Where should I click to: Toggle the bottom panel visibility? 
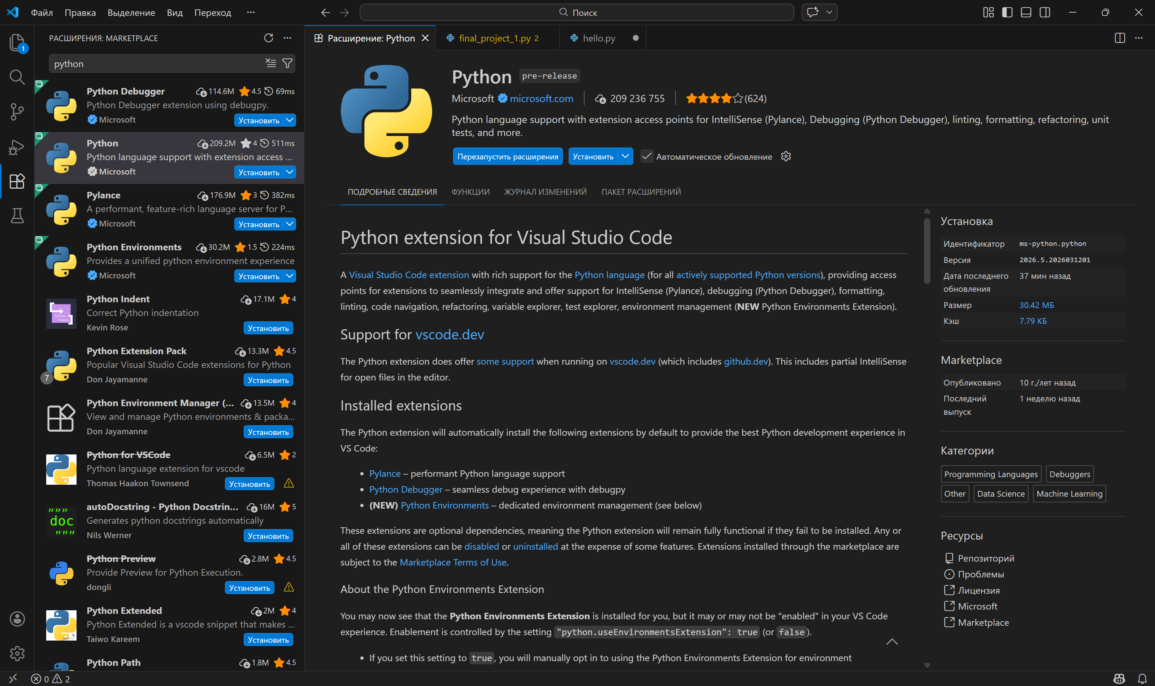[1026, 13]
